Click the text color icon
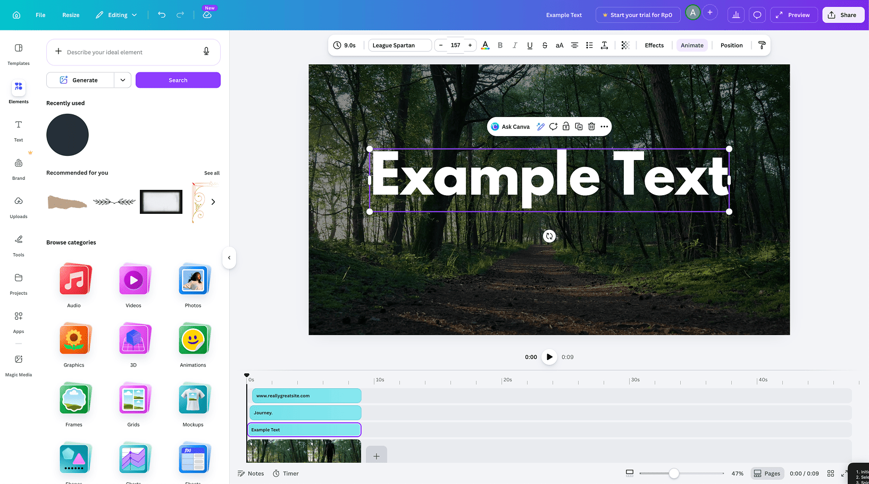 click(485, 45)
